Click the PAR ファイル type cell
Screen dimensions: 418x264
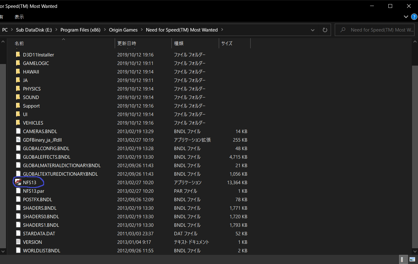tap(185, 191)
